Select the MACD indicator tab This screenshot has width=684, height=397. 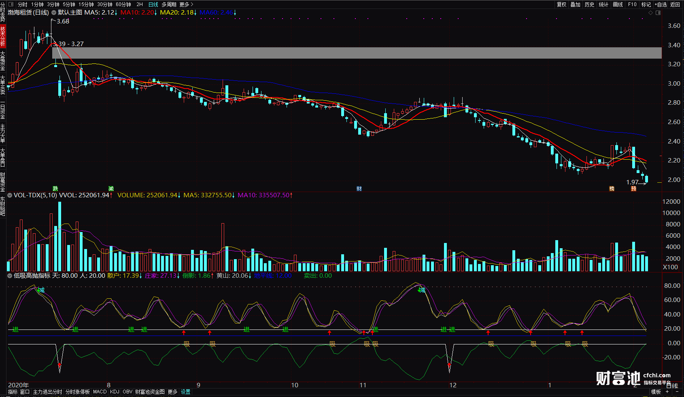tap(100, 392)
